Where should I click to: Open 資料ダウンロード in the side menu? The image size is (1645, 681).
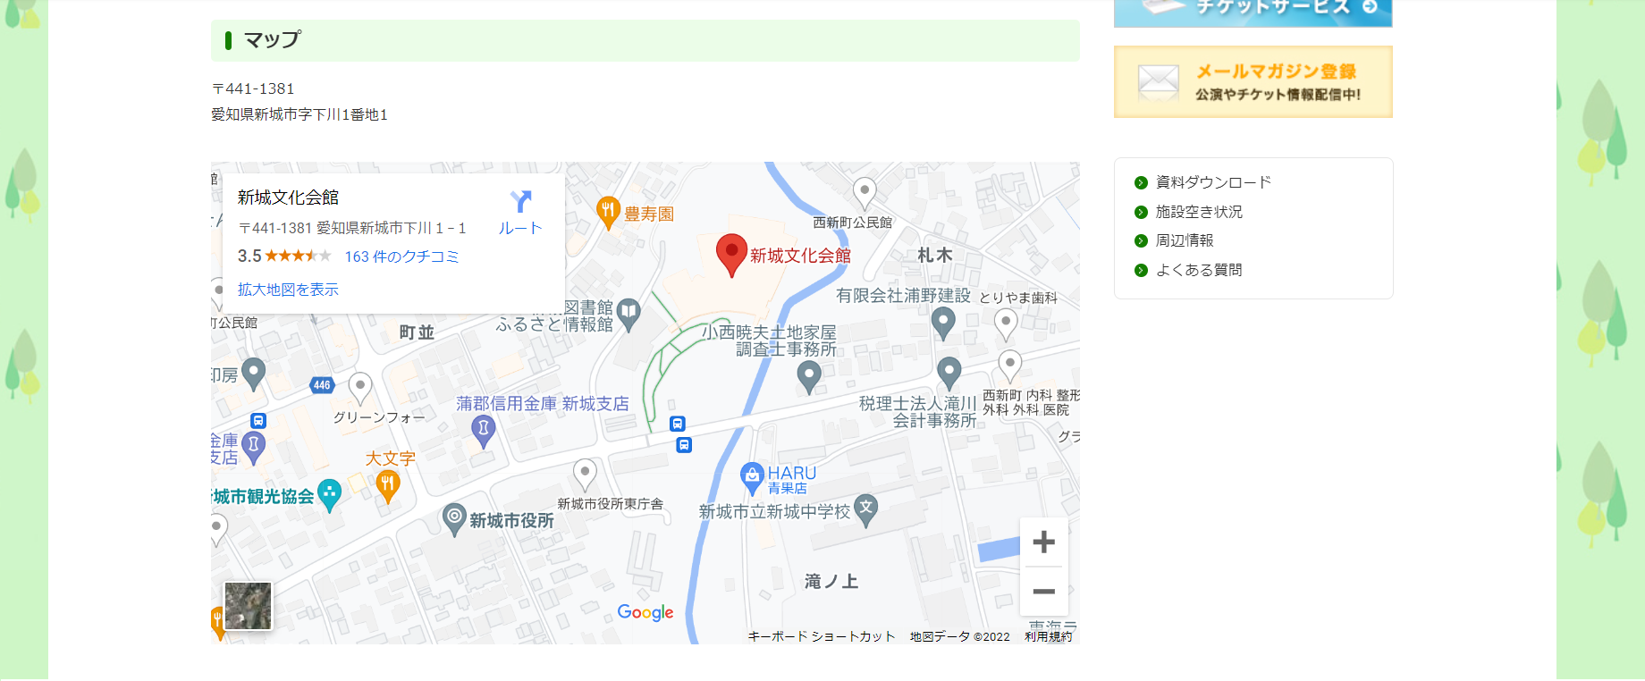(1213, 182)
